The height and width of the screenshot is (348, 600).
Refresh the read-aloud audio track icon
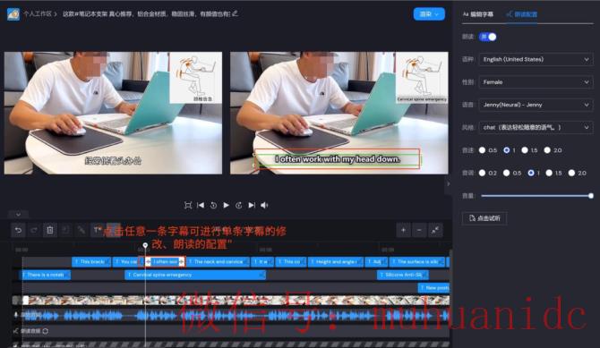46,331
